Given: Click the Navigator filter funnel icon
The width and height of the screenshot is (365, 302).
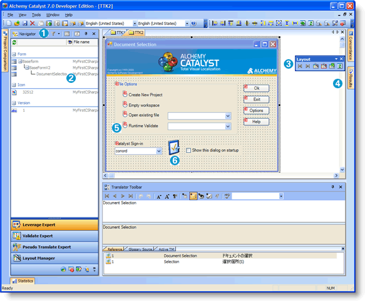Looking at the screenshot, I should point(53,34).
